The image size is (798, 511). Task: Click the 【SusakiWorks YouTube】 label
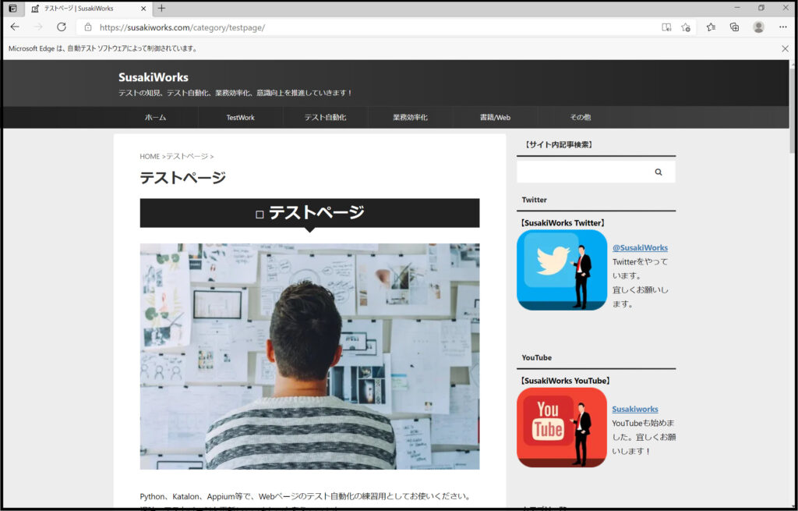[565, 381]
